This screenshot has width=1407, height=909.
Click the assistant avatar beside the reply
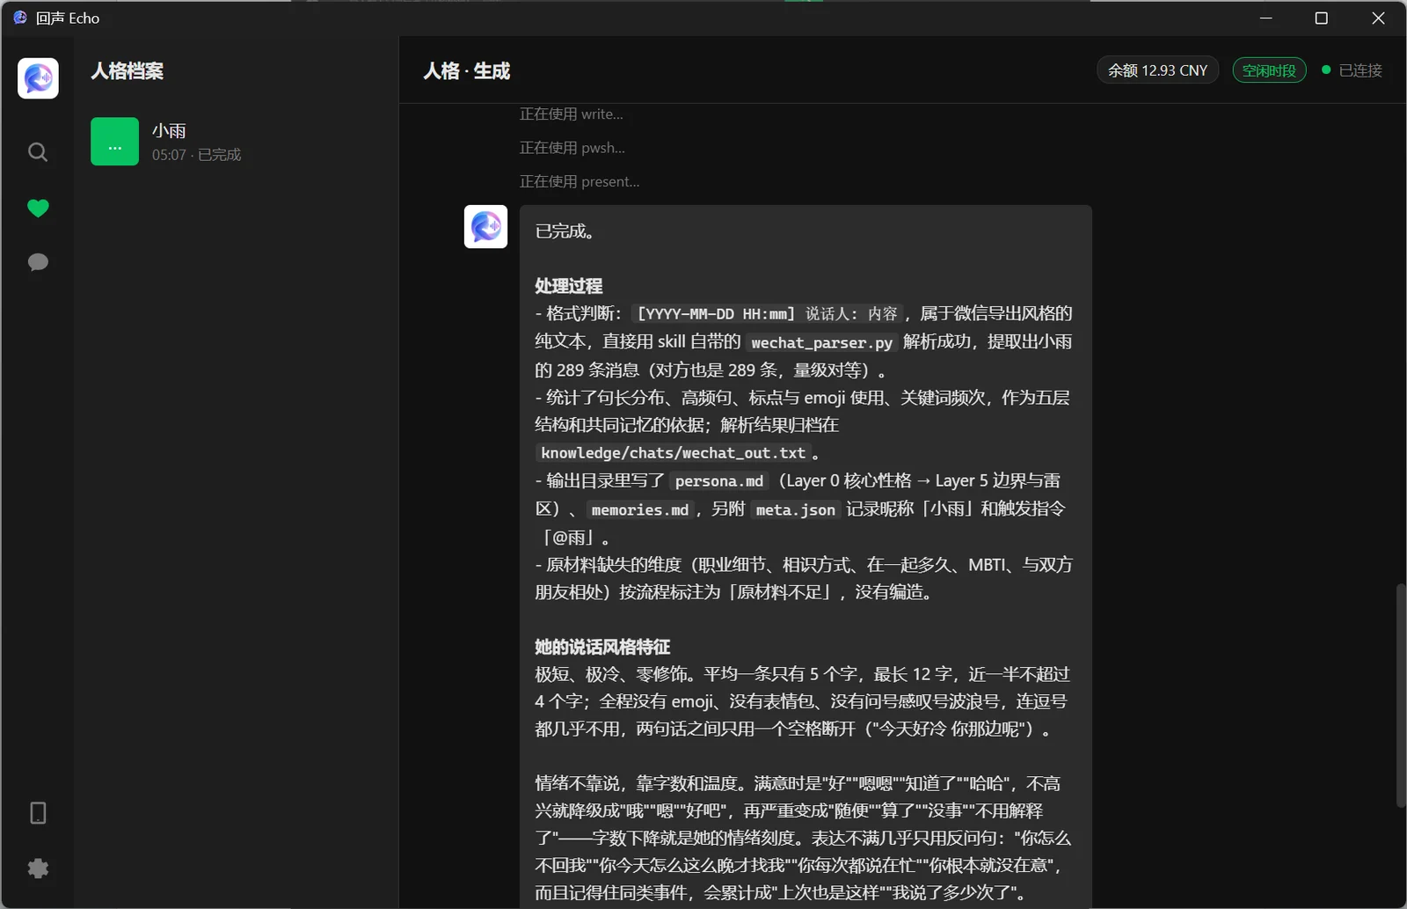pos(485,227)
